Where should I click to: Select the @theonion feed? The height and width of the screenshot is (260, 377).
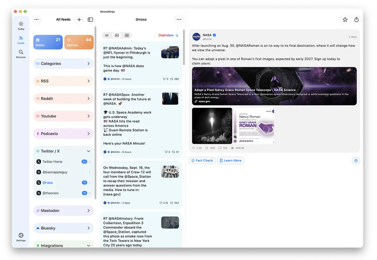(x=63, y=193)
